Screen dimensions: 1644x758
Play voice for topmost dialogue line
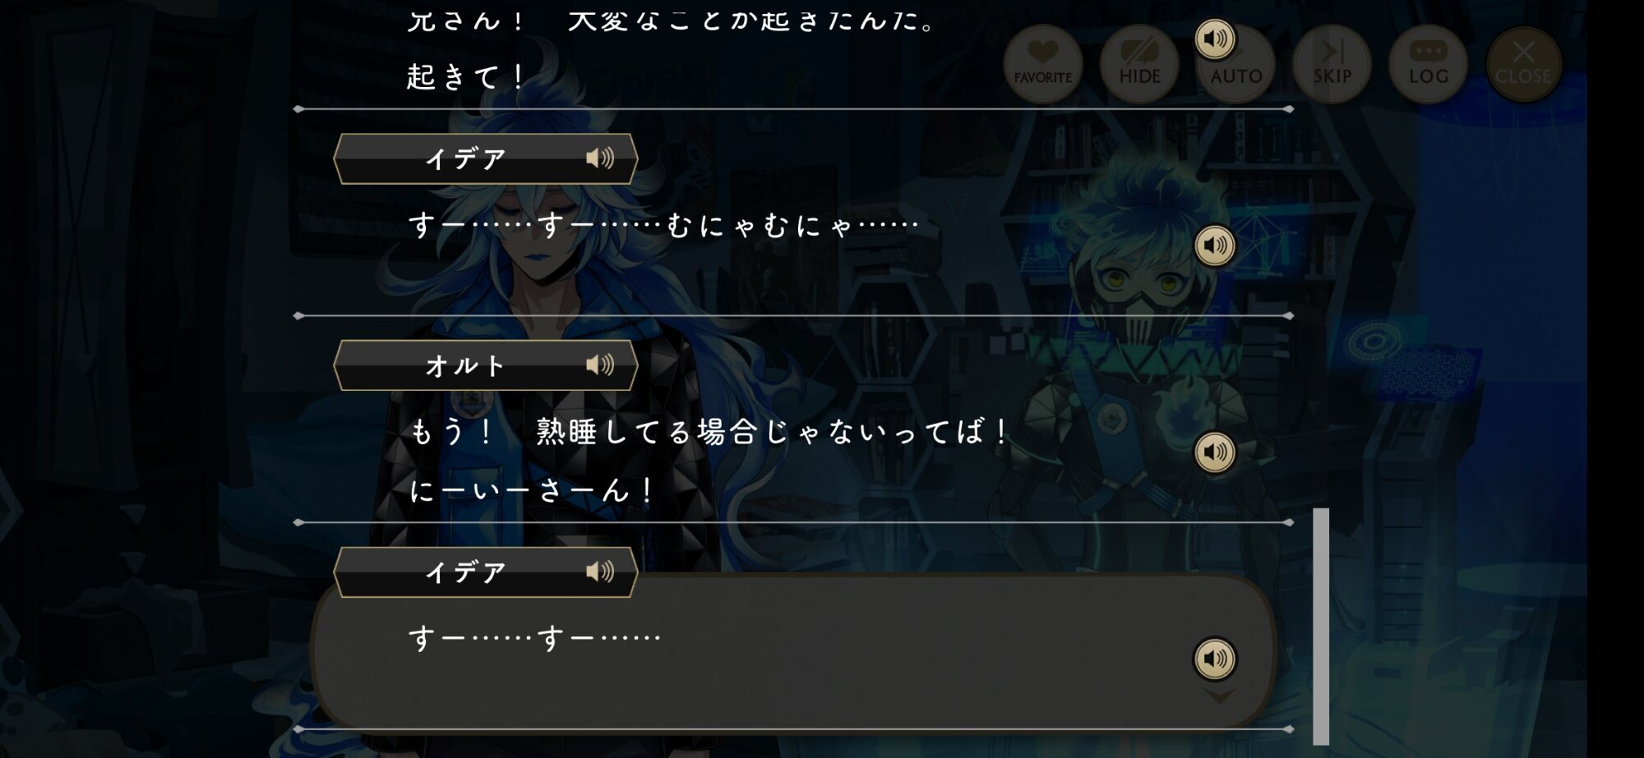[1215, 39]
